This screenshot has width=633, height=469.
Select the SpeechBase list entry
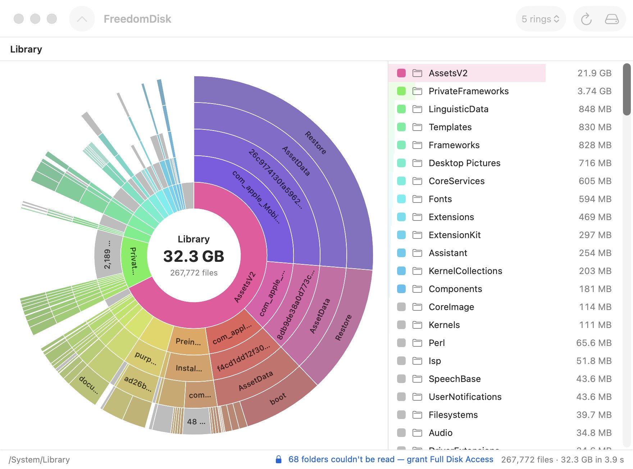505,379
